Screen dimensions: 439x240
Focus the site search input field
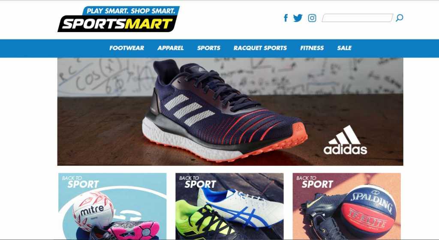358,18
